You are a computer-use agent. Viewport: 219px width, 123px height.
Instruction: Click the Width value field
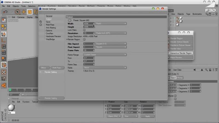click(x=88, y=24)
